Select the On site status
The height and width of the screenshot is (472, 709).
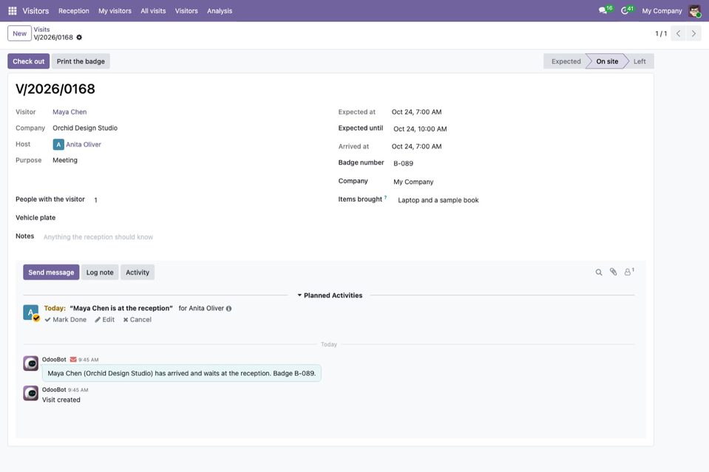coord(607,61)
